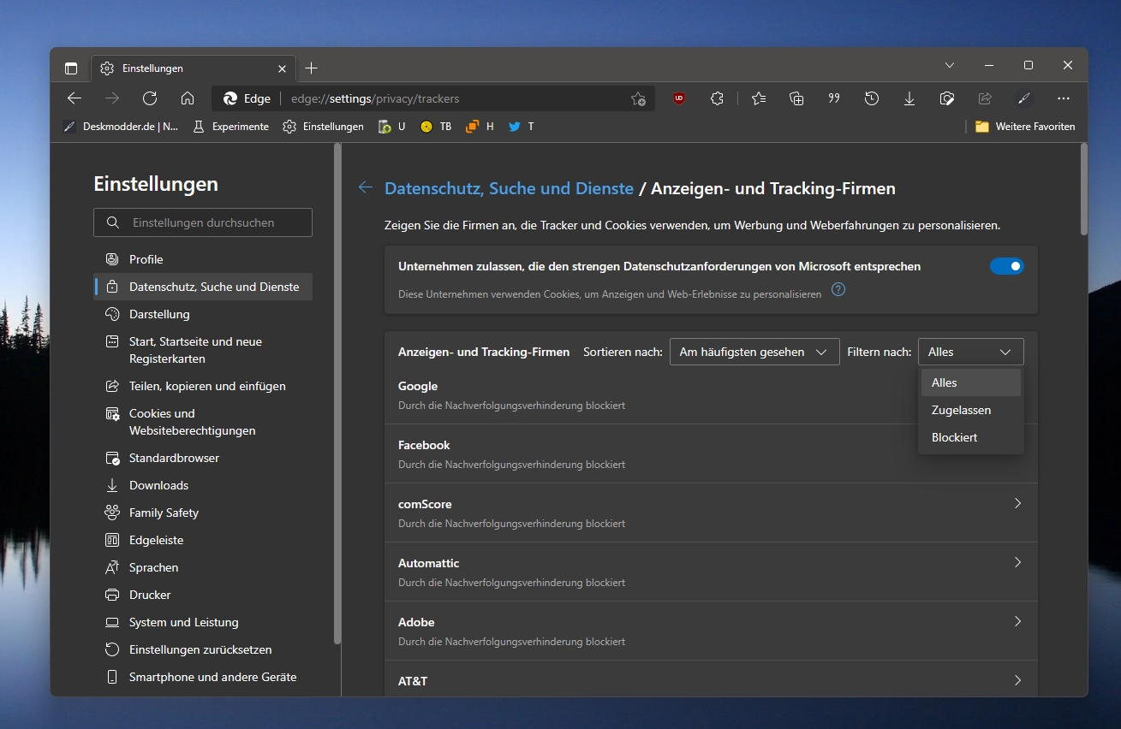
Task: Open Deskmodder.de bookmark
Action: pos(121,126)
